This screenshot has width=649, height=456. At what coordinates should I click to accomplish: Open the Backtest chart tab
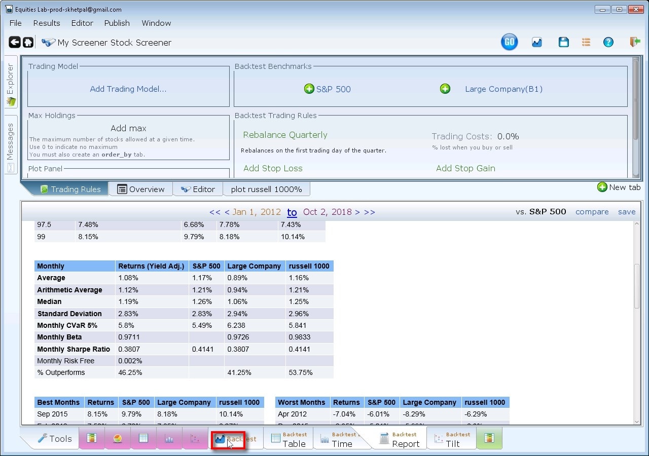[236, 439]
